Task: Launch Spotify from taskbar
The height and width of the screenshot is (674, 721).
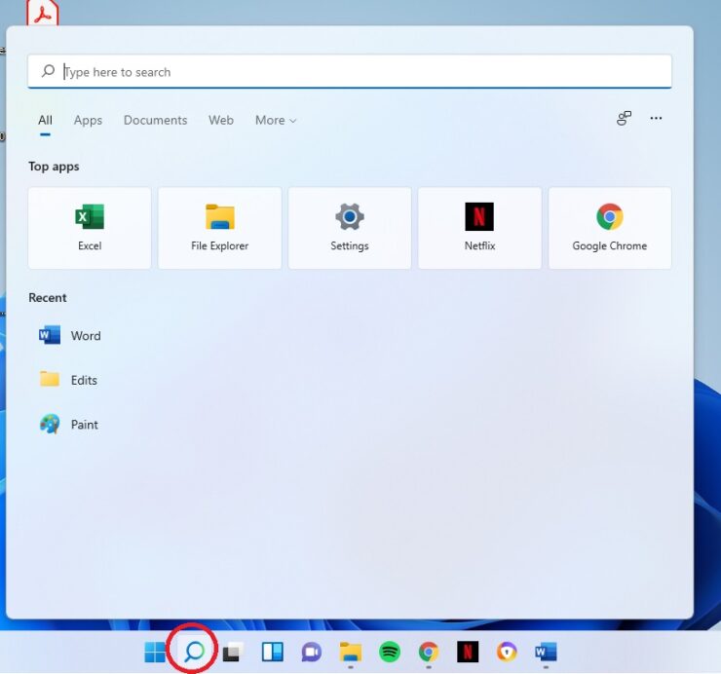Action: pyautogui.click(x=390, y=652)
